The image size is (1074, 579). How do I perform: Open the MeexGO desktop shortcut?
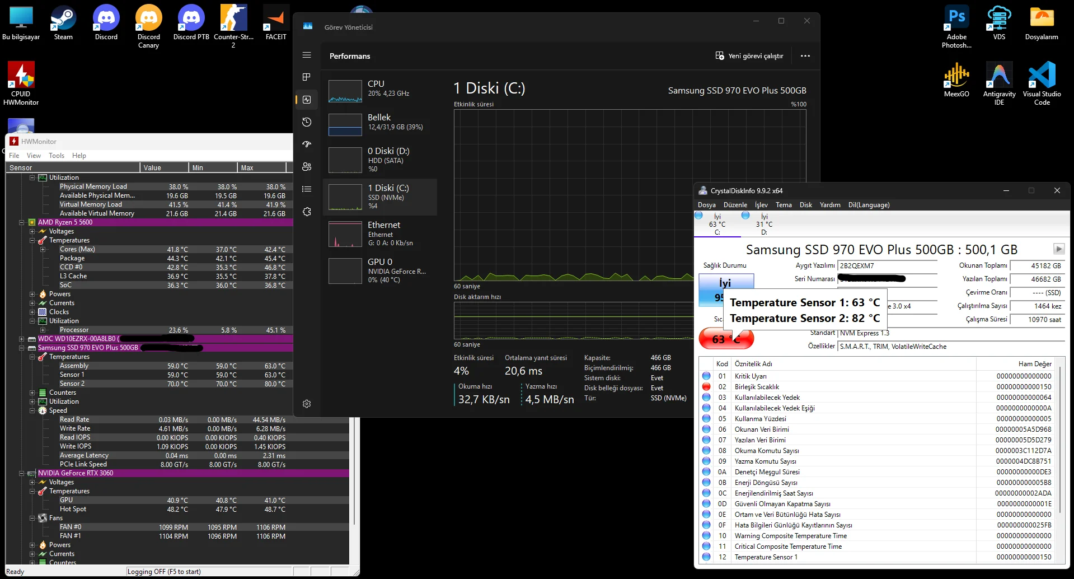pos(956,80)
